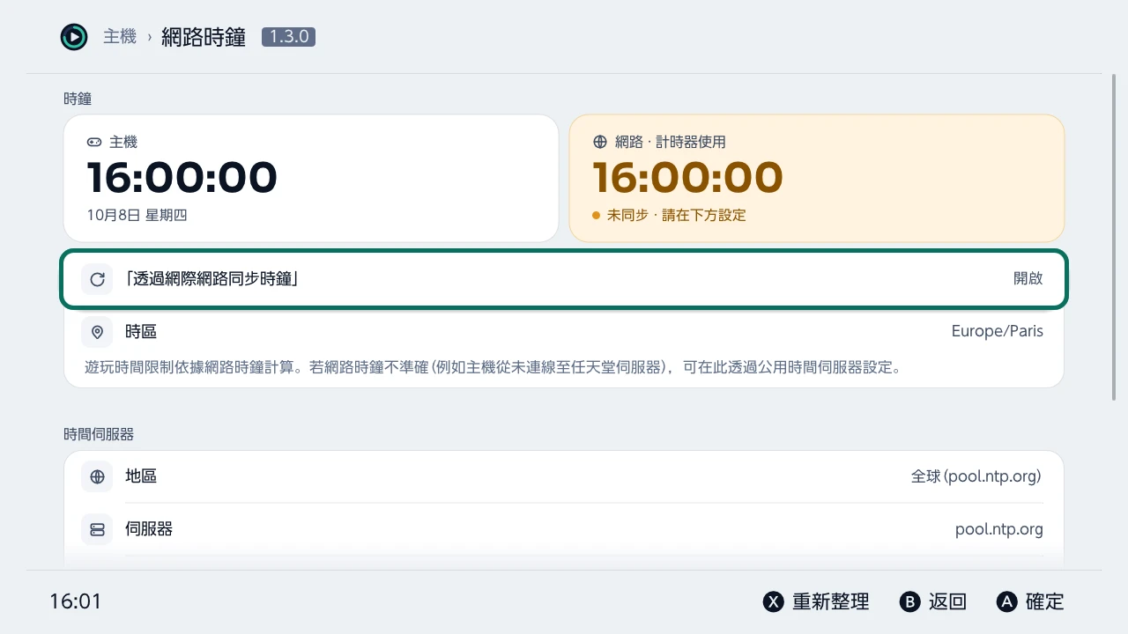Click the 16:01 clock in the footer
The image size is (1128, 634).
pyautogui.click(x=76, y=601)
